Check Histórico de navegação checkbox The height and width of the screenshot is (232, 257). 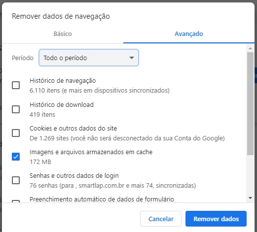click(16, 85)
